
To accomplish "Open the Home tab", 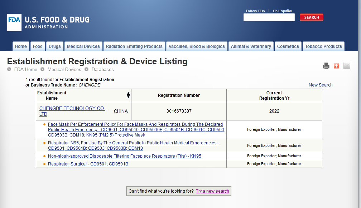I will 21,46.
